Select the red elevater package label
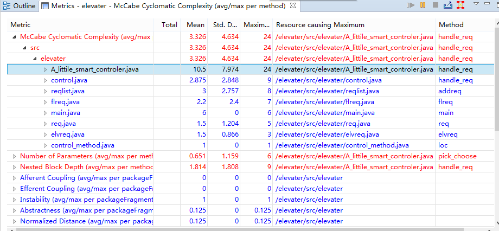Viewport: 499px width, 231px height. tap(53, 59)
